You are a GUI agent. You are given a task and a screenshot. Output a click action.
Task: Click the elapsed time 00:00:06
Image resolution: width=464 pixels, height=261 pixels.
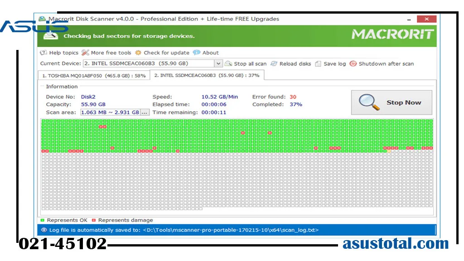[214, 104]
